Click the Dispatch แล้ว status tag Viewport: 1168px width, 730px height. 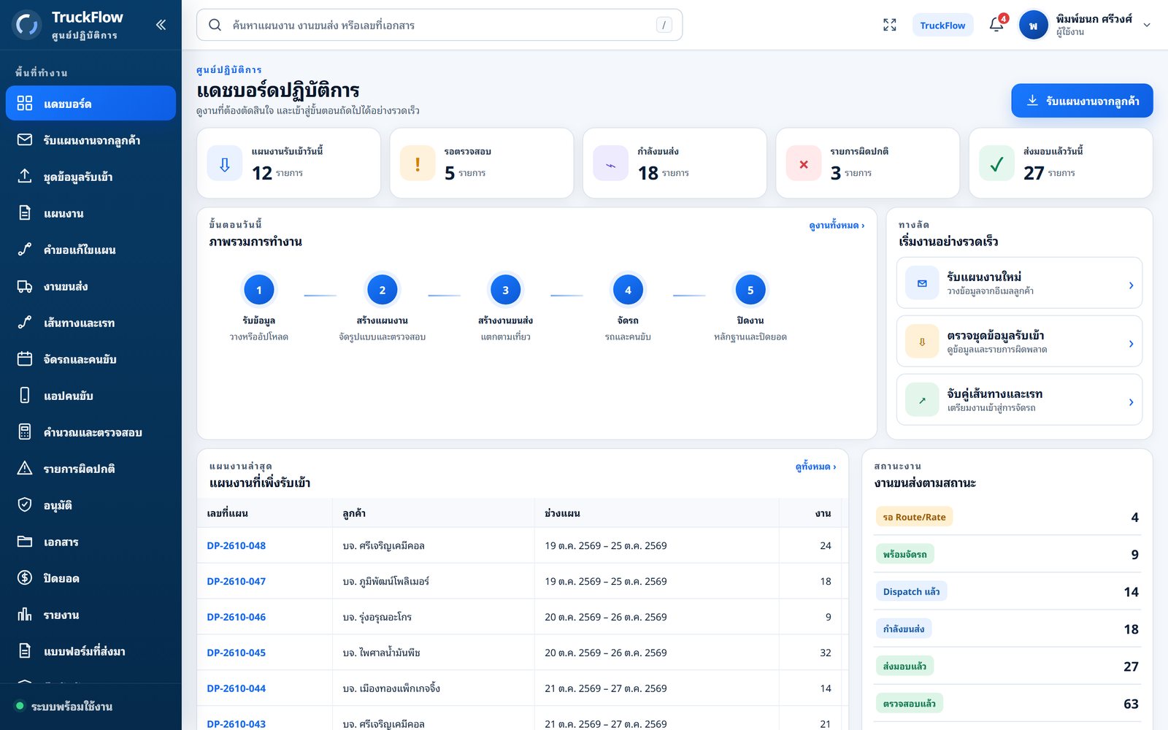pos(911,591)
